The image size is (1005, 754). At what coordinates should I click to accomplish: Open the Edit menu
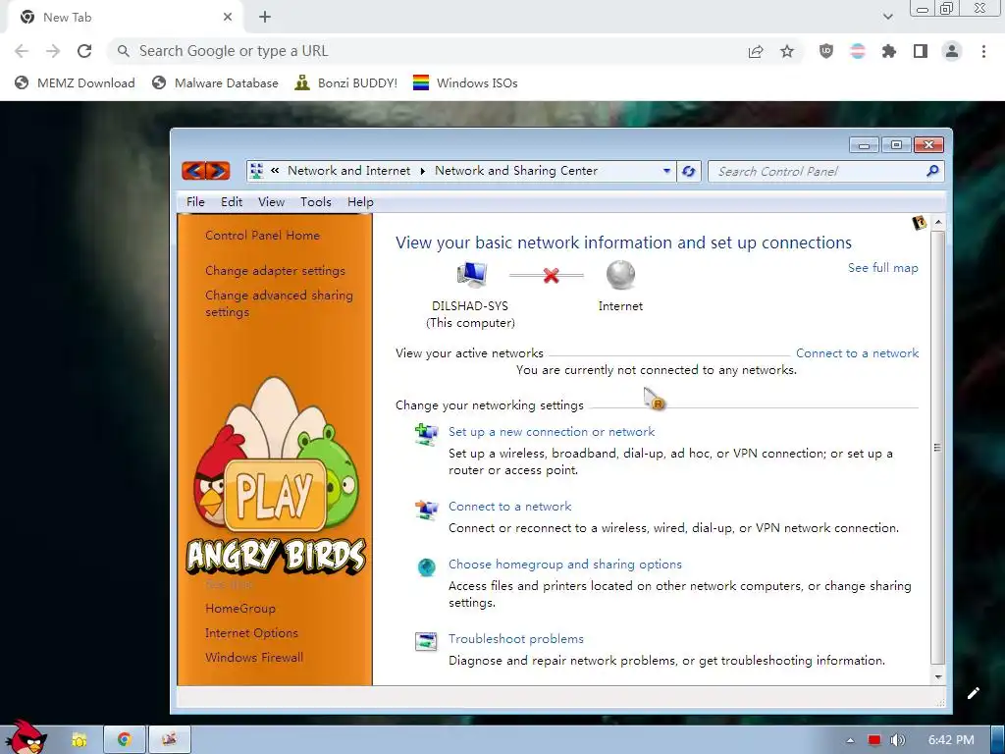click(x=232, y=202)
